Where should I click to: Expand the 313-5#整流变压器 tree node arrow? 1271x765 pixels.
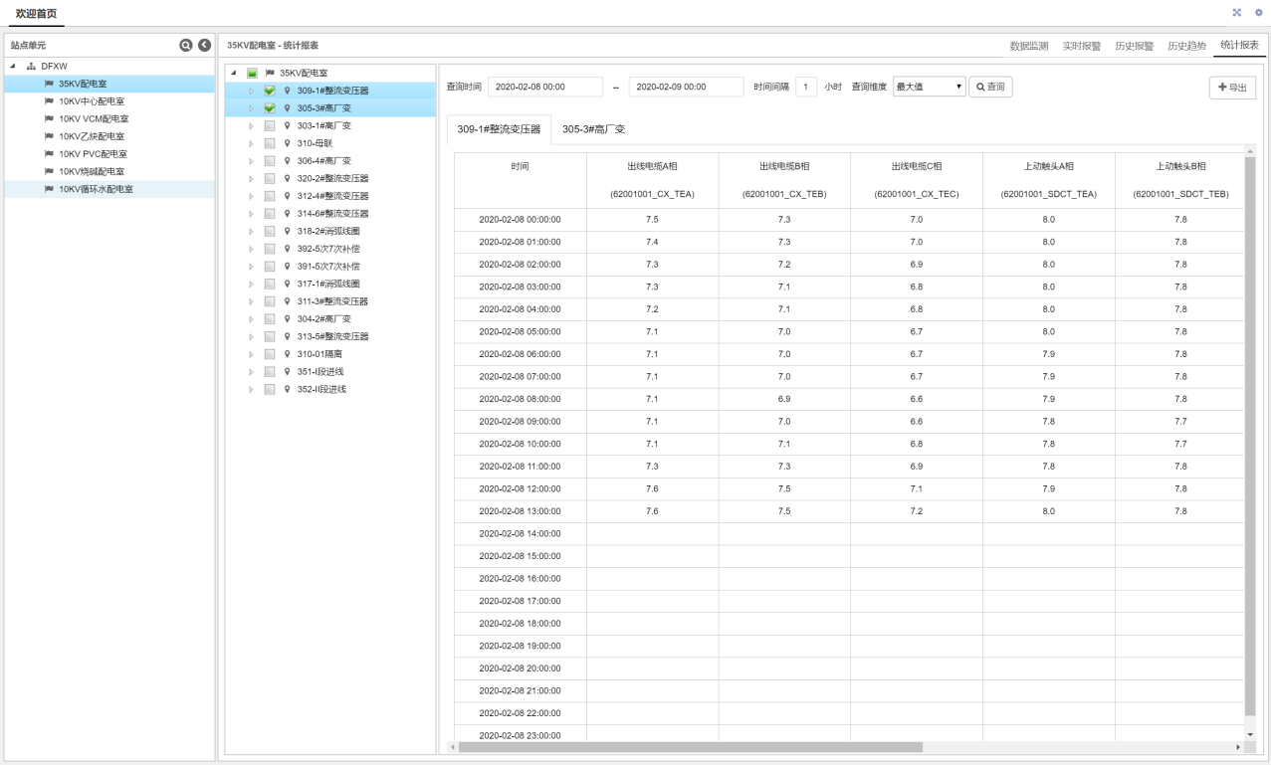(x=252, y=336)
